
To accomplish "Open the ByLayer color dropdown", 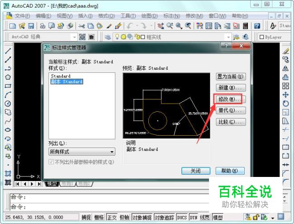I will tap(275, 37).
